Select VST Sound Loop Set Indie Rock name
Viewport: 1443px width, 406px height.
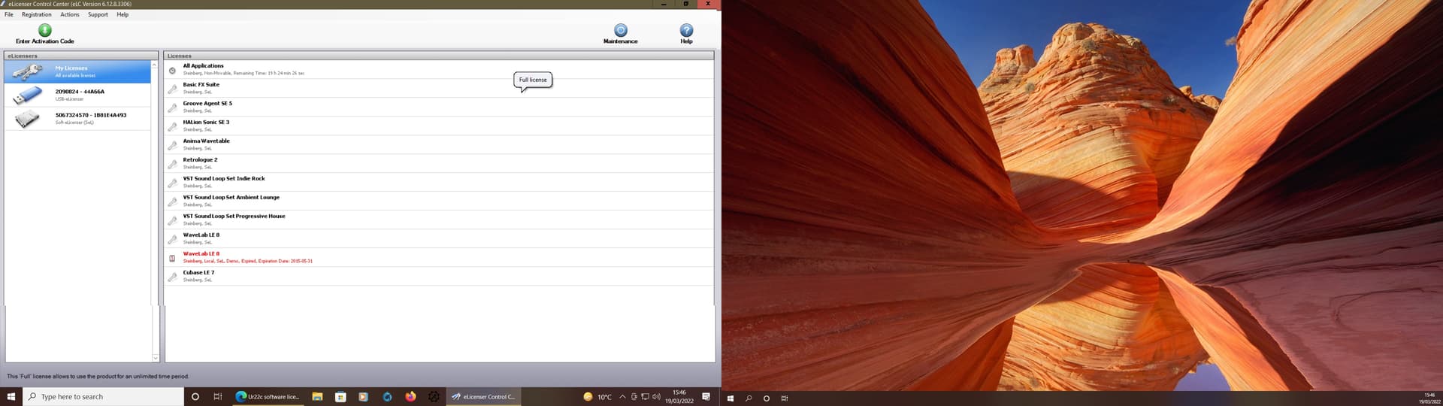(x=224, y=179)
